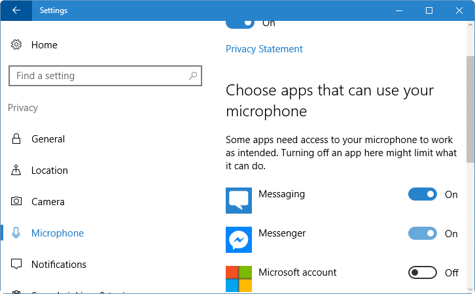Click the Messenger app icon
Image resolution: width=475 pixels, height=294 pixels.
tap(239, 240)
